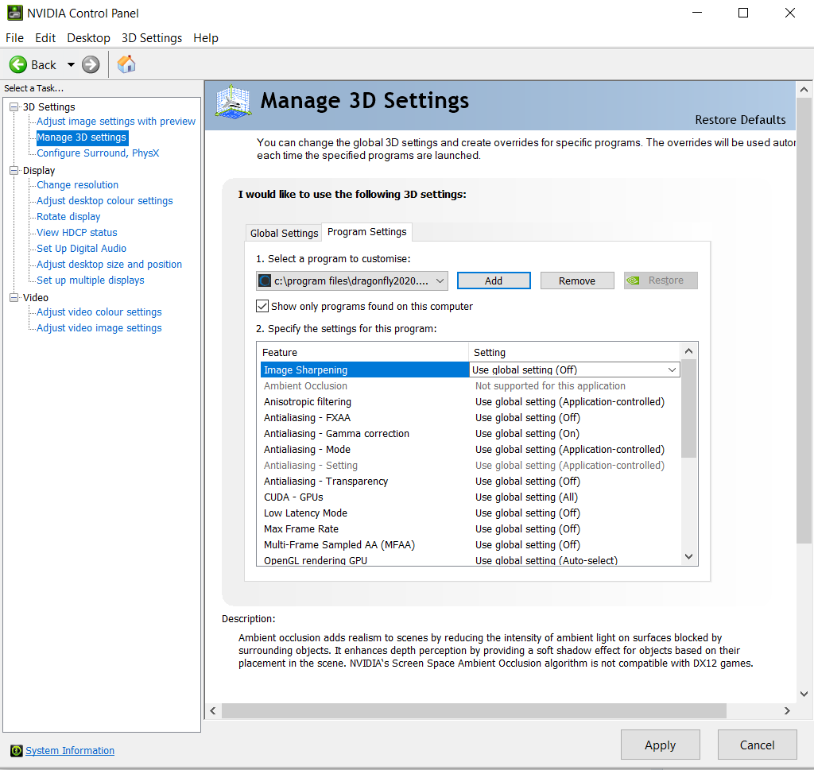814x770 pixels.
Task: Open Image Sharpening setting dropdown
Action: (575, 370)
